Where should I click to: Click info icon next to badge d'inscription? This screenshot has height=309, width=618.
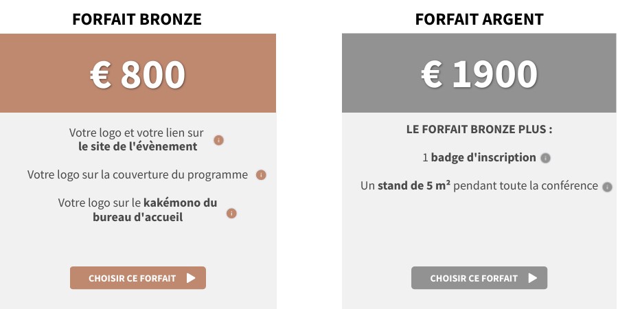click(x=545, y=158)
